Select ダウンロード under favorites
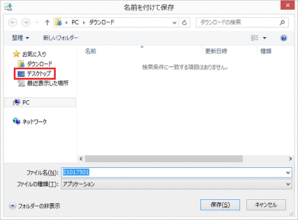Image resolution: width=298 pixels, height=220 pixels. coord(35,64)
